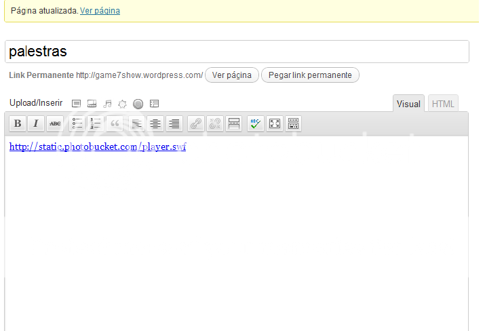This screenshot has width=485, height=331.
Task: Click the insert link icon
Action: point(196,123)
